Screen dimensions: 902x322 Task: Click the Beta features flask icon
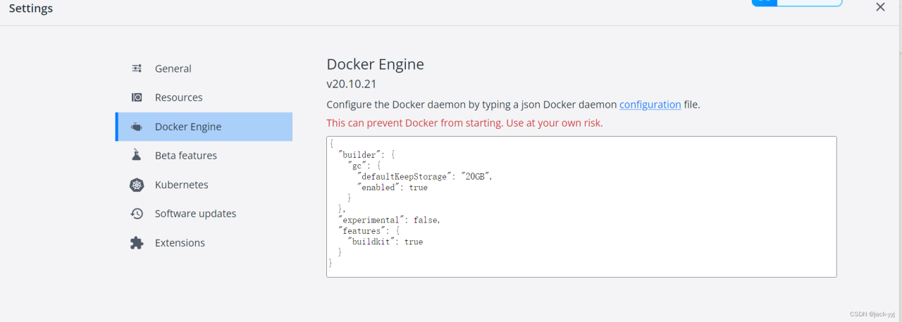137,155
